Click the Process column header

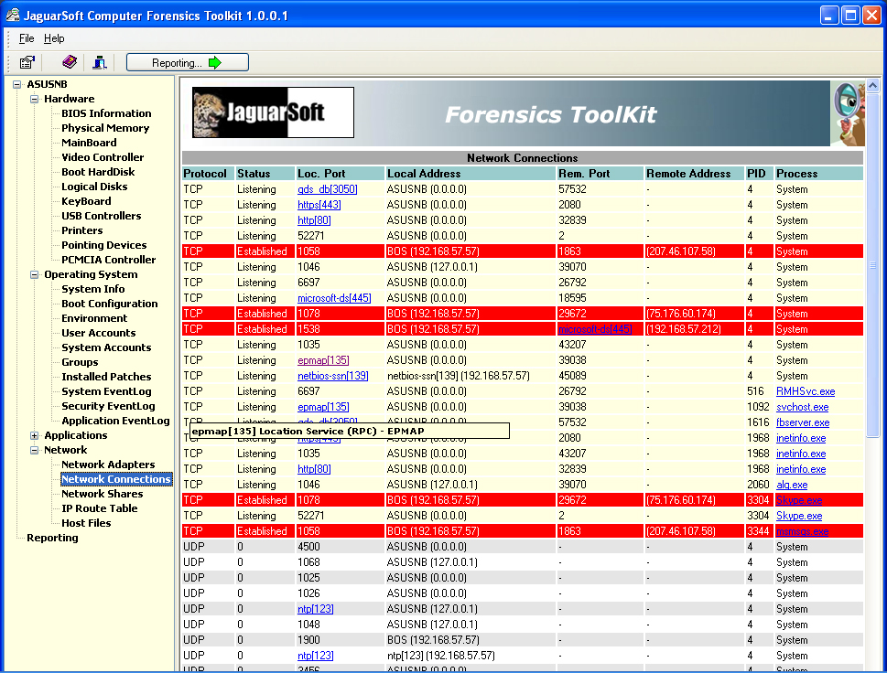818,174
